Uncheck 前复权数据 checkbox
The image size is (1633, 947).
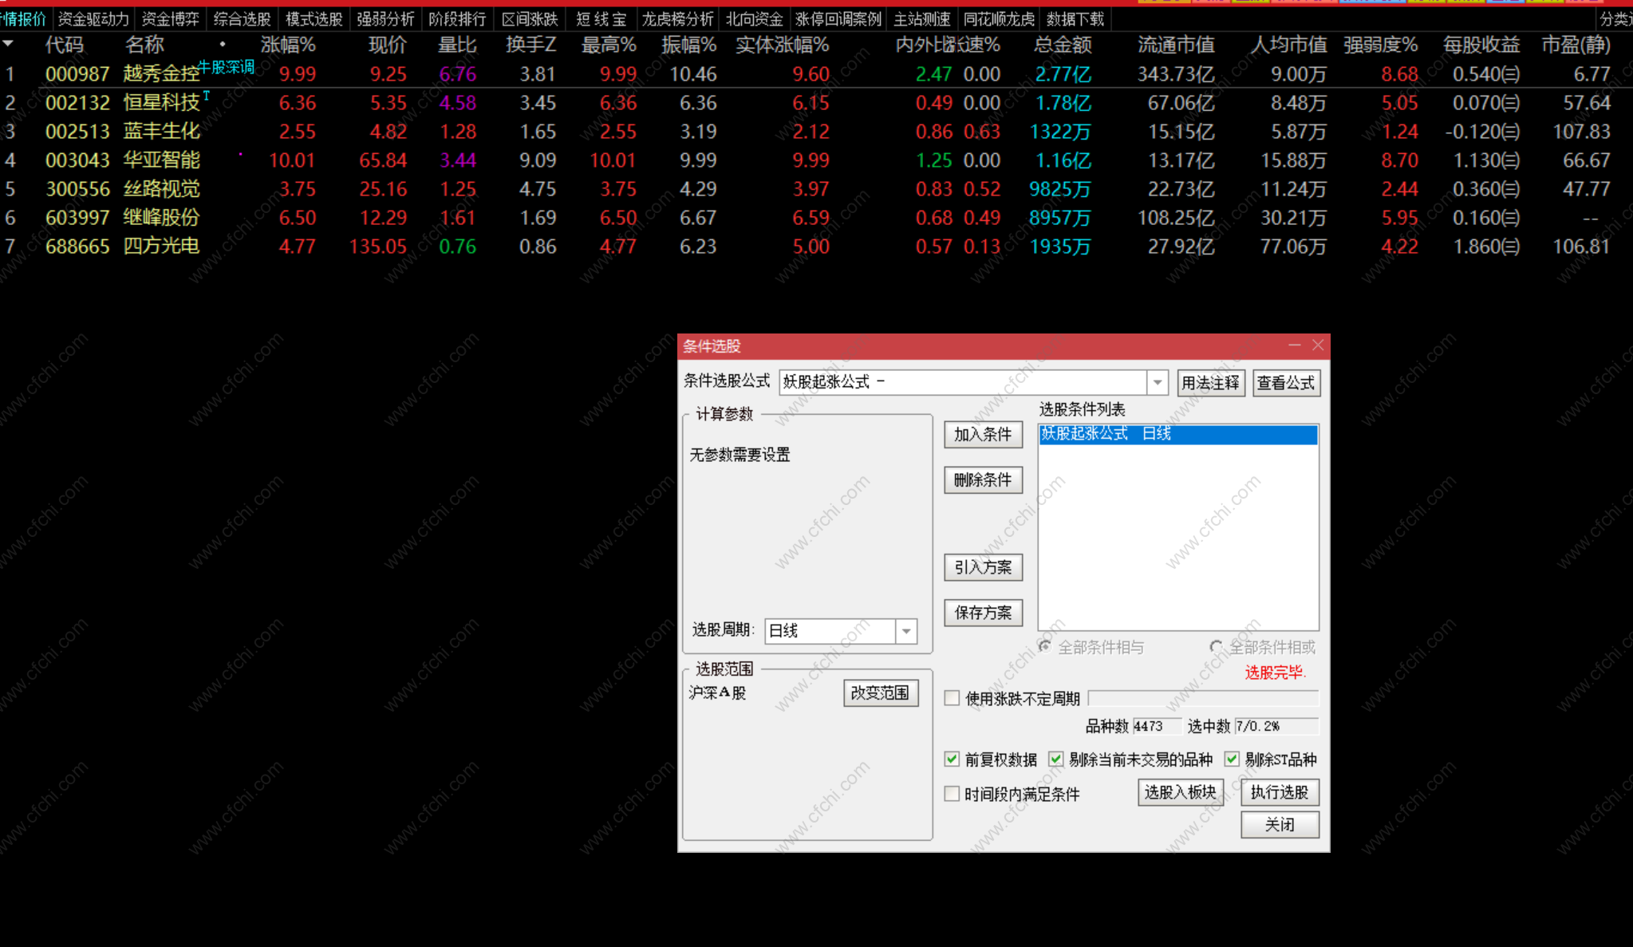click(952, 759)
